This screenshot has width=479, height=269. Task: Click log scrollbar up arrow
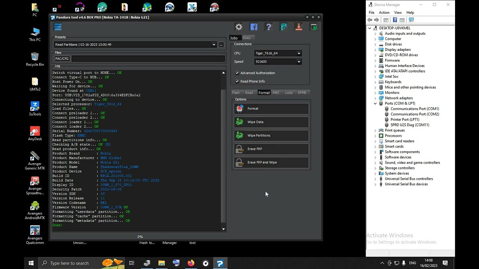(x=224, y=73)
